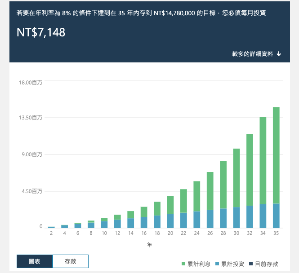Click the 年 x-axis title
The image size is (299, 273).
(x=149, y=245)
